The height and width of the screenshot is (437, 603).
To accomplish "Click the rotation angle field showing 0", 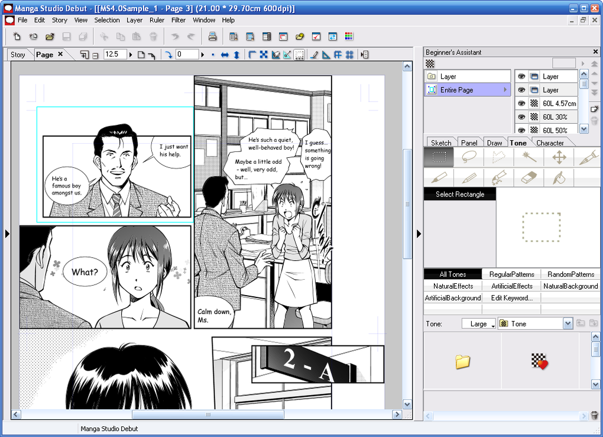I will [x=187, y=54].
